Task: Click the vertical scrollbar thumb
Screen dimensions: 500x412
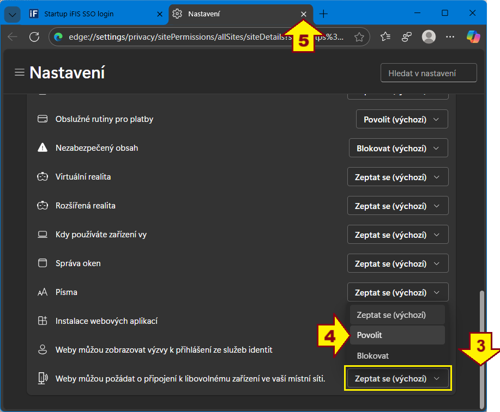Action: [482, 349]
